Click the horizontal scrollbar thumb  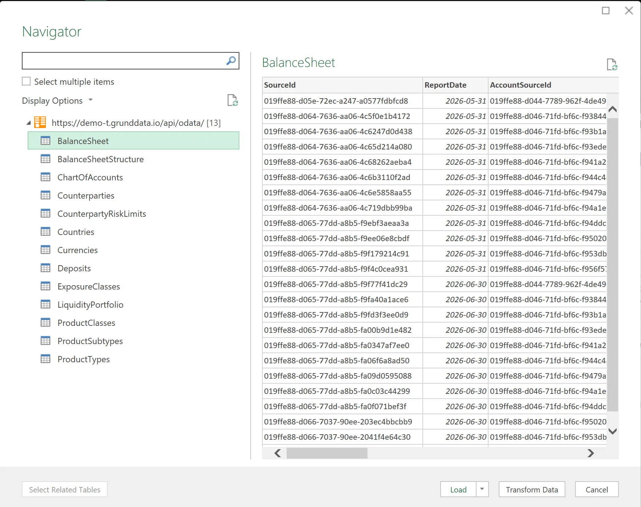coord(327,453)
